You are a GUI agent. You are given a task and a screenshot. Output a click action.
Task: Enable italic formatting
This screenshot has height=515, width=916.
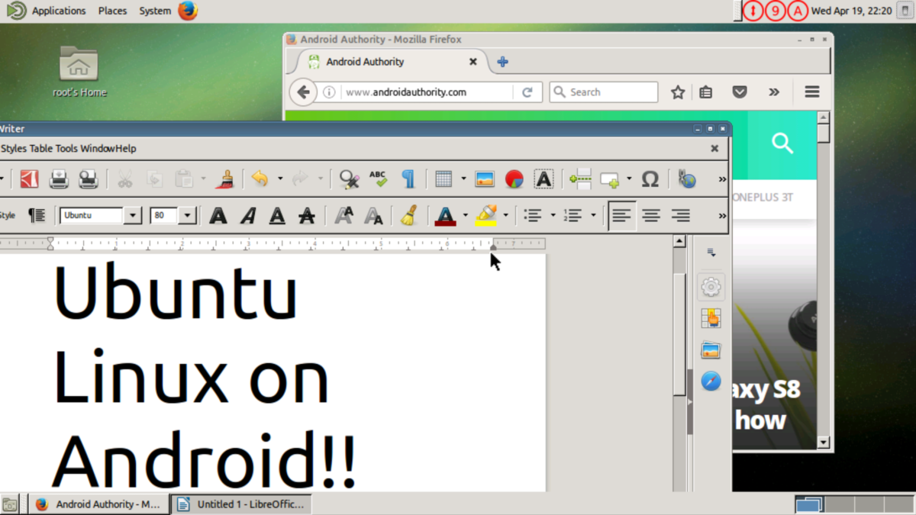point(247,215)
